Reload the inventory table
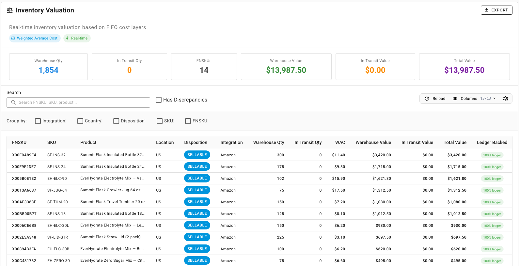 point(435,99)
